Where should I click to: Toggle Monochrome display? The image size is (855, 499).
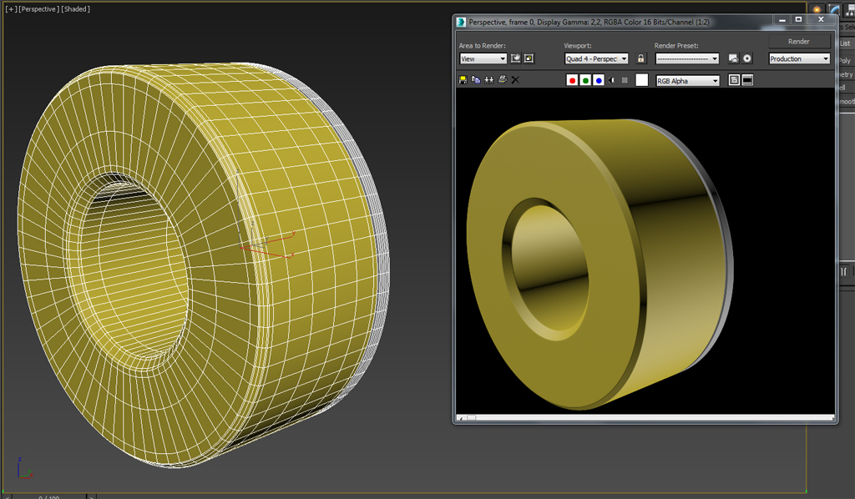625,80
